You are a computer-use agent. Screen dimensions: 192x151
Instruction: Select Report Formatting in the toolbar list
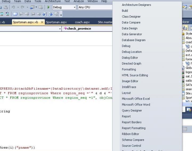click(134, 128)
